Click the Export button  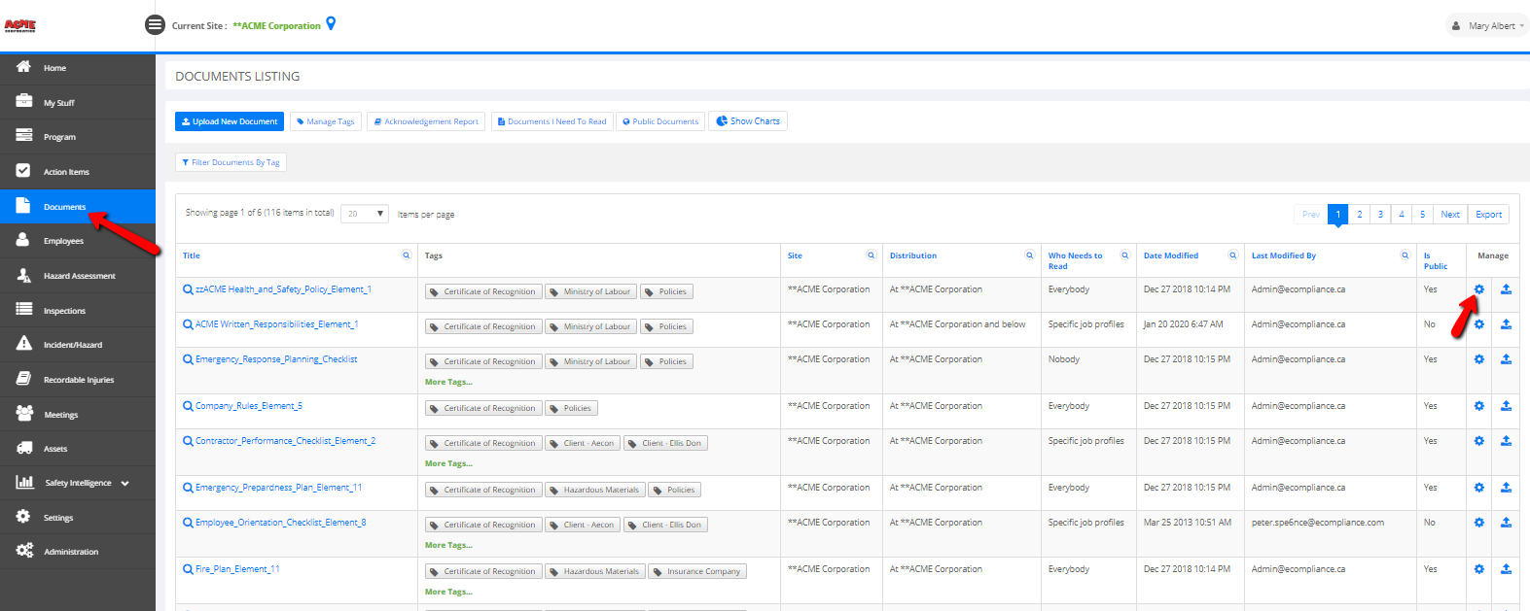click(1488, 215)
